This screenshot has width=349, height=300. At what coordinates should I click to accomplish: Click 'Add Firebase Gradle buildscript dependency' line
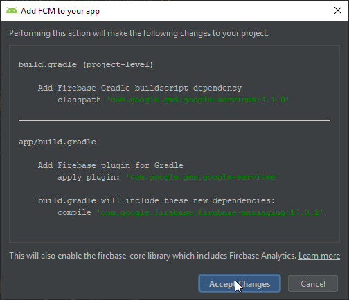click(x=140, y=88)
